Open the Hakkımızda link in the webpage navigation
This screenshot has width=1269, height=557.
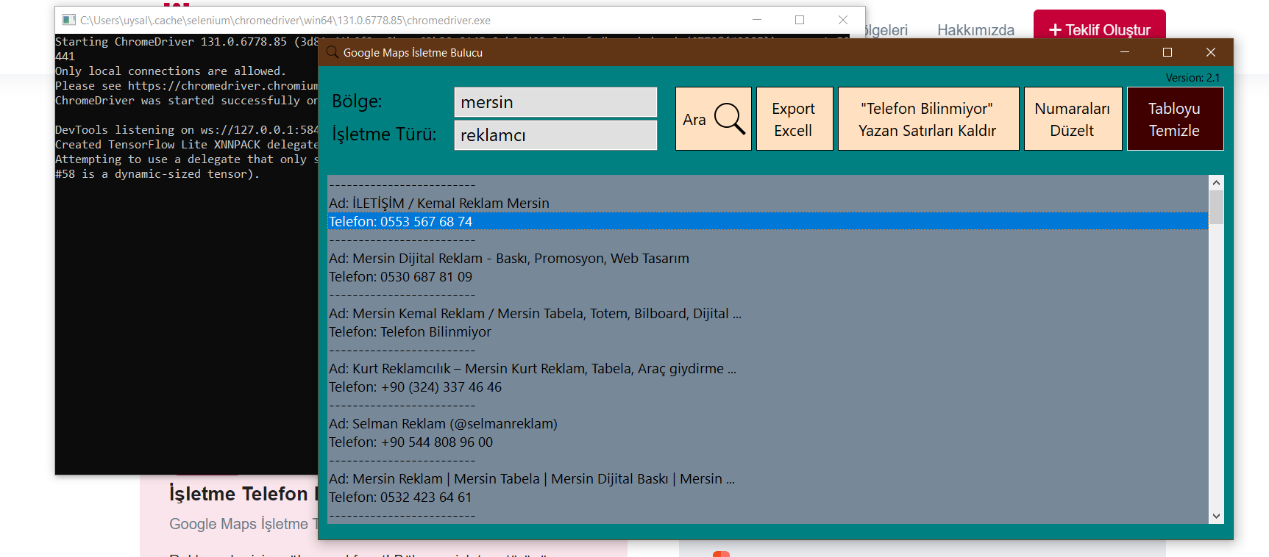tap(975, 30)
